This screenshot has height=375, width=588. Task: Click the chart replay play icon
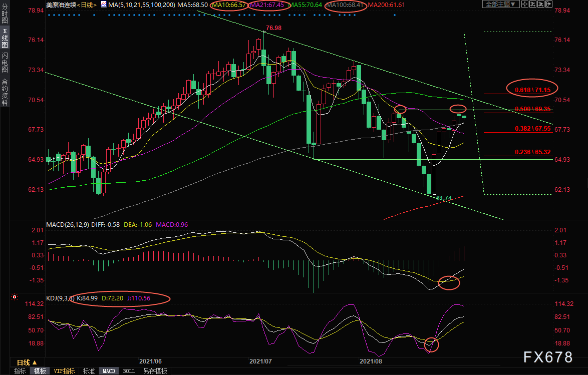540,5
